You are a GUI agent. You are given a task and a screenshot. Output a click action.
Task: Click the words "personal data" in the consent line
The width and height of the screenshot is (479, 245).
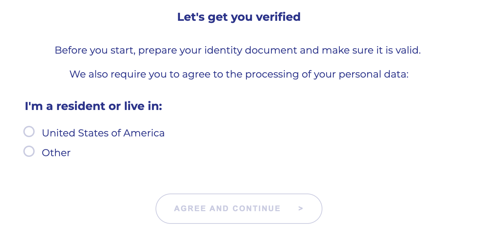[x=373, y=74]
